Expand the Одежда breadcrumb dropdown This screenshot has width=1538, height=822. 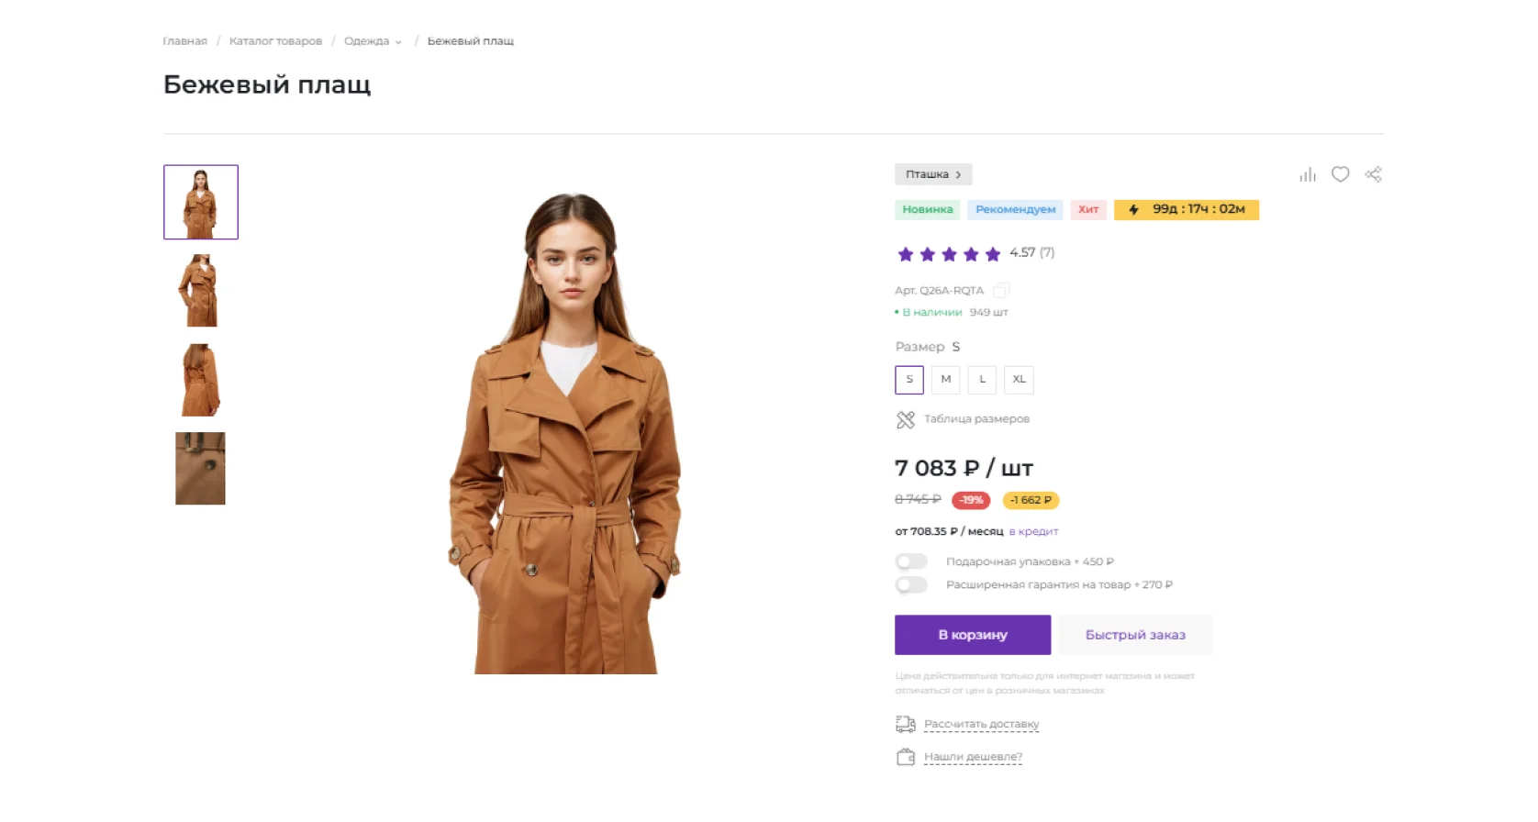[x=398, y=42]
